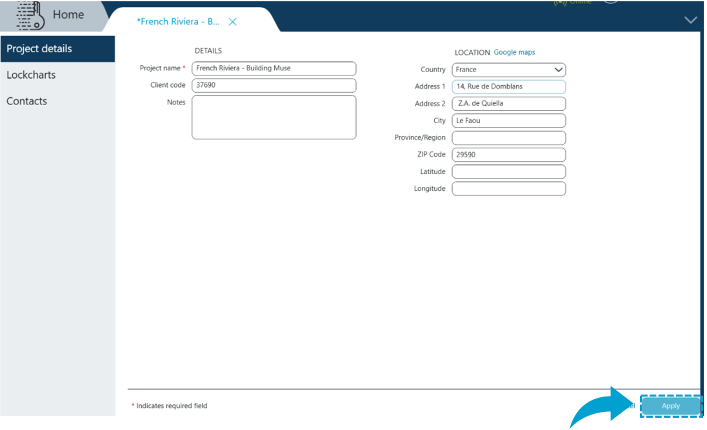Select the French Riviera project tab
707x430 pixels.
(178, 21)
